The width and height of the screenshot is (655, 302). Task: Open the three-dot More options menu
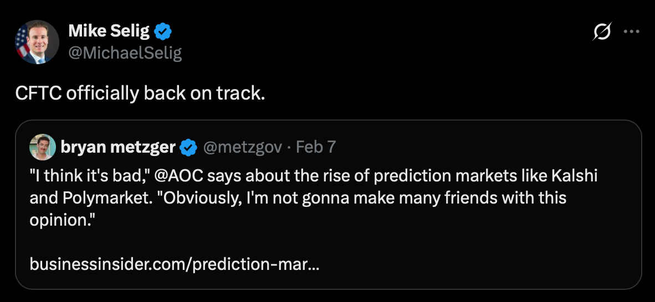pyautogui.click(x=631, y=32)
